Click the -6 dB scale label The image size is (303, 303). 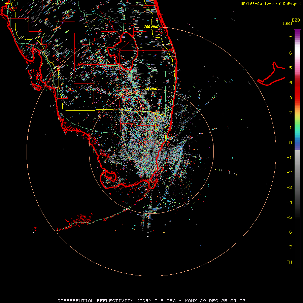pos(289,232)
